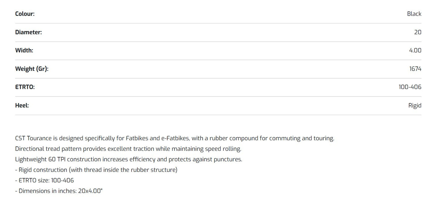Select the diameter value 20

418,32
